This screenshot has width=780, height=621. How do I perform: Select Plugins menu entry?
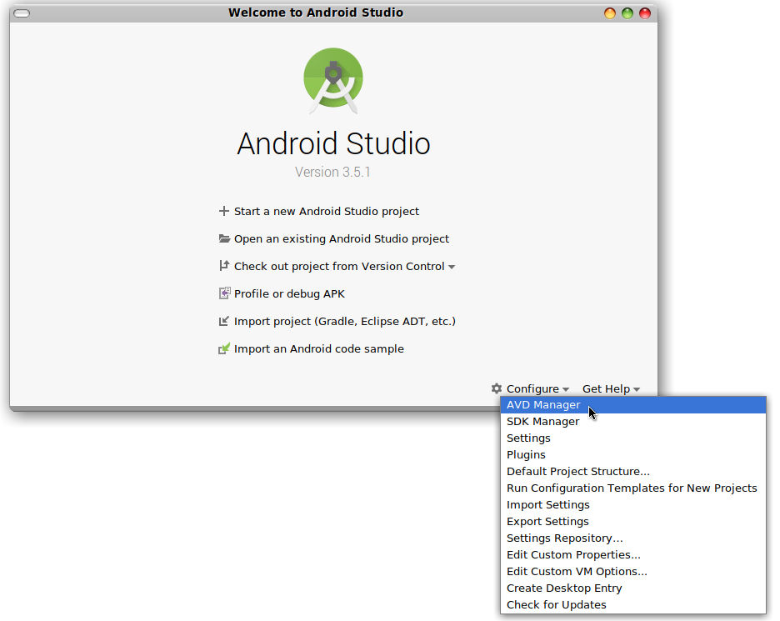tap(633, 455)
